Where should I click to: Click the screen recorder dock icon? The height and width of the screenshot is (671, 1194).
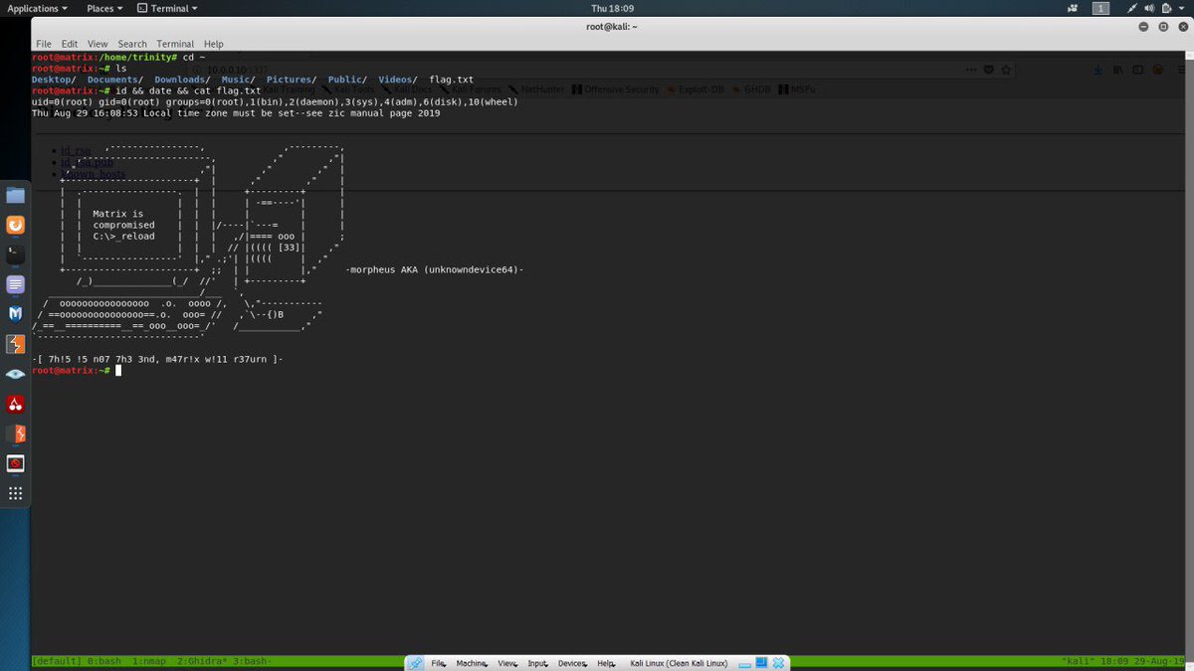coord(15,462)
